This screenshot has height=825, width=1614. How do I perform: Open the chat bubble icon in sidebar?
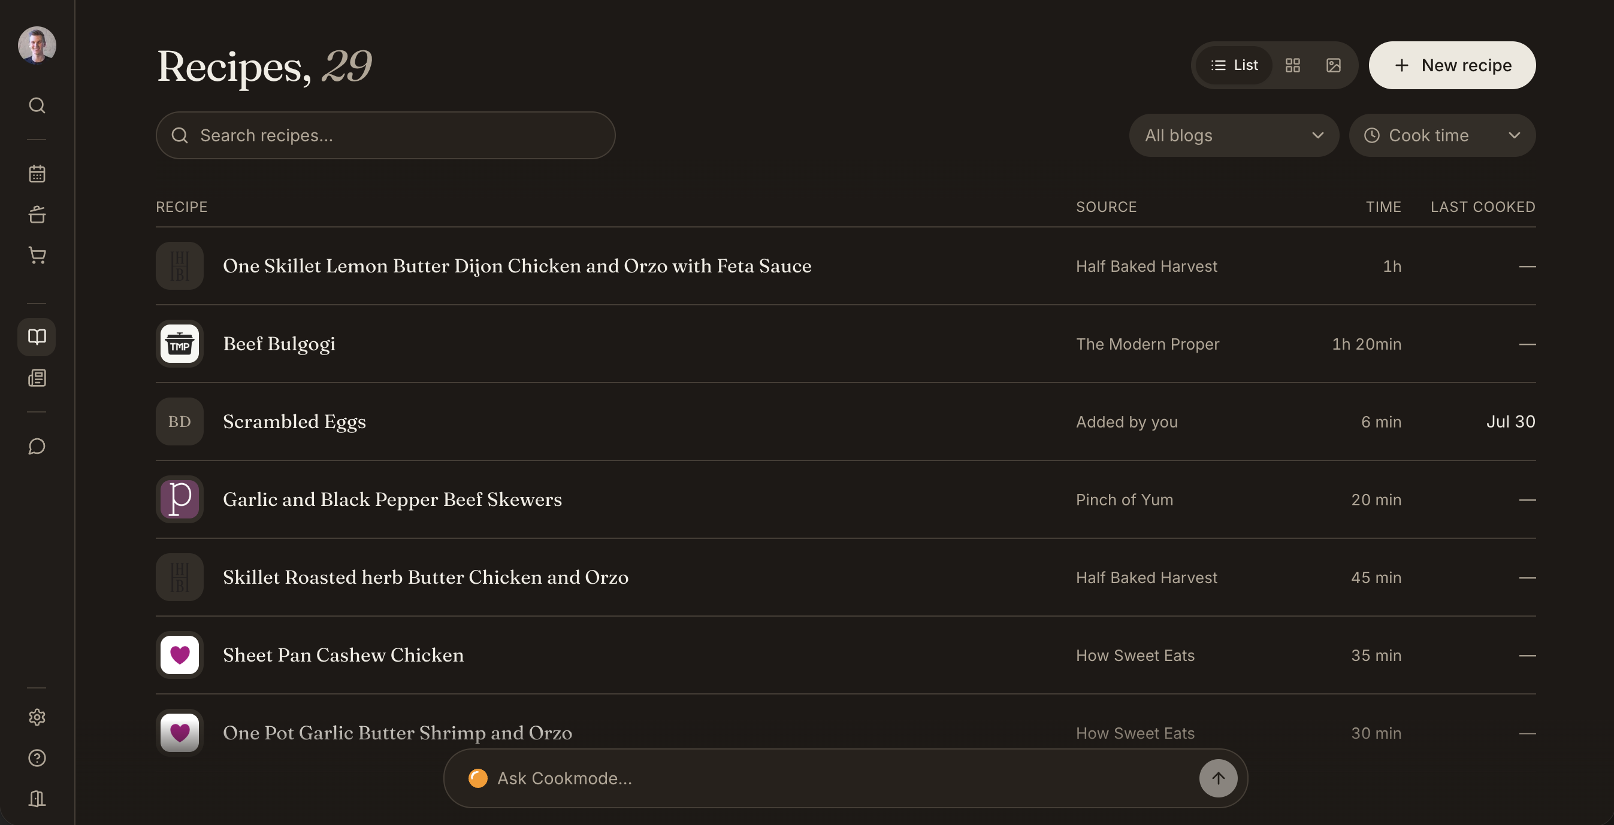pyautogui.click(x=37, y=445)
